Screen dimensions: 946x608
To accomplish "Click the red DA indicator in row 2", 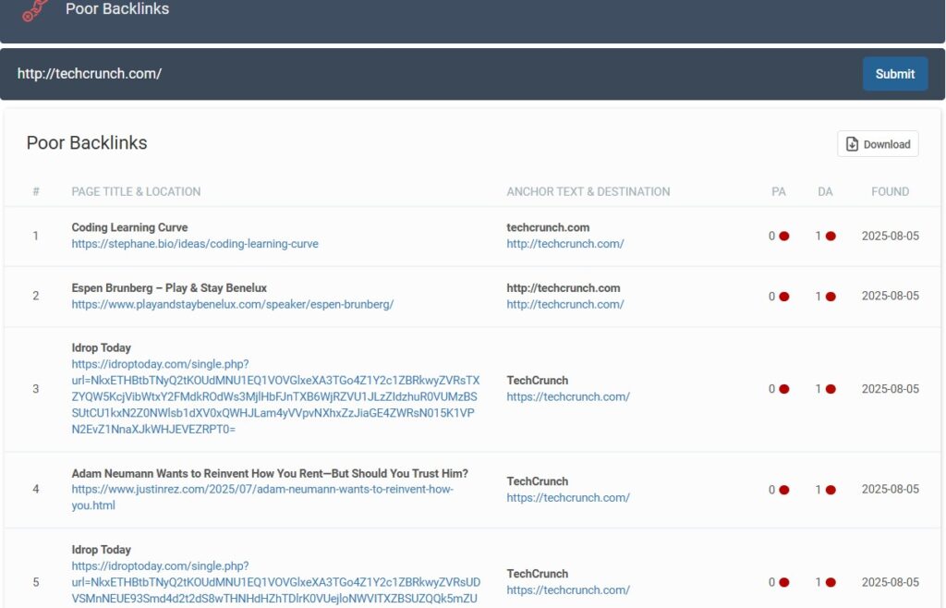I will pyautogui.click(x=831, y=297).
